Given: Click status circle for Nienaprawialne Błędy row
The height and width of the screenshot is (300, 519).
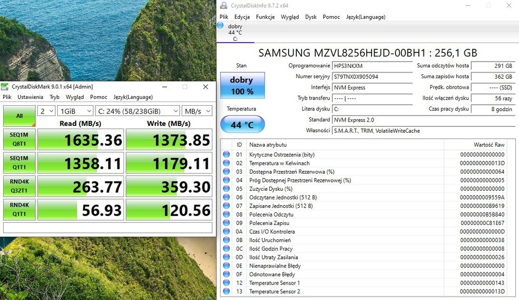Looking at the screenshot, I should pos(226,266).
